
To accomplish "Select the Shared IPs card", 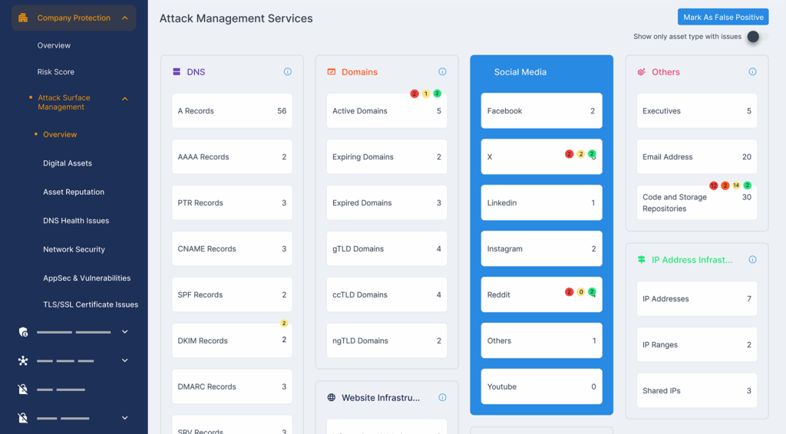I will (697, 390).
